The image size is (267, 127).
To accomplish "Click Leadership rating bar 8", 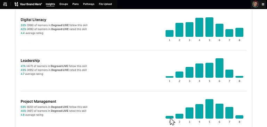I will [239, 77].
